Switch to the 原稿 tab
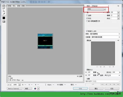Screen dimensions: 123x97 coord(9,6)
